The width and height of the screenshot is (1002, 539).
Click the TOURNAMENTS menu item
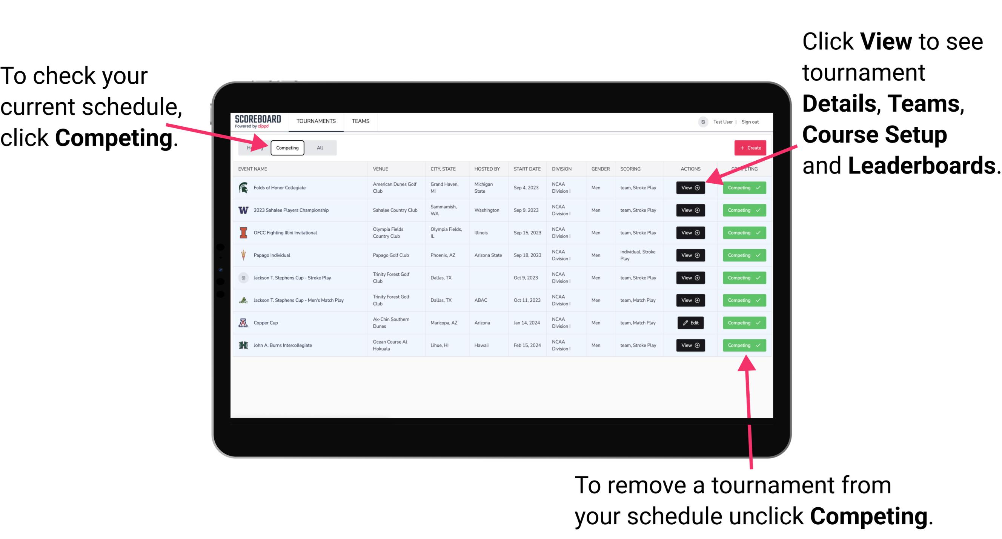316,121
